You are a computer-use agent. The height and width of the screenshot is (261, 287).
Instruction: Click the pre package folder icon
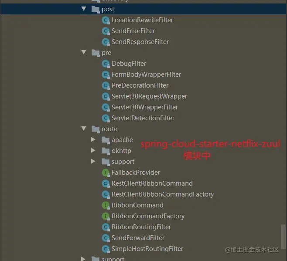click(x=96, y=53)
